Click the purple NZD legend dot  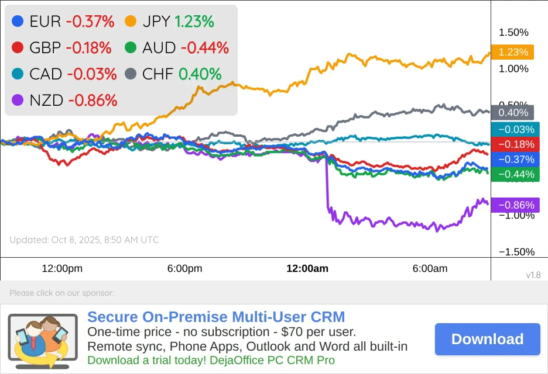pos(18,100)
